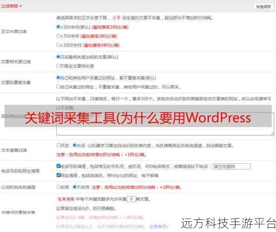Select the ≥1000字符 length option
Image resolution: width=276 pixels, height=232 pixels.
58,45
